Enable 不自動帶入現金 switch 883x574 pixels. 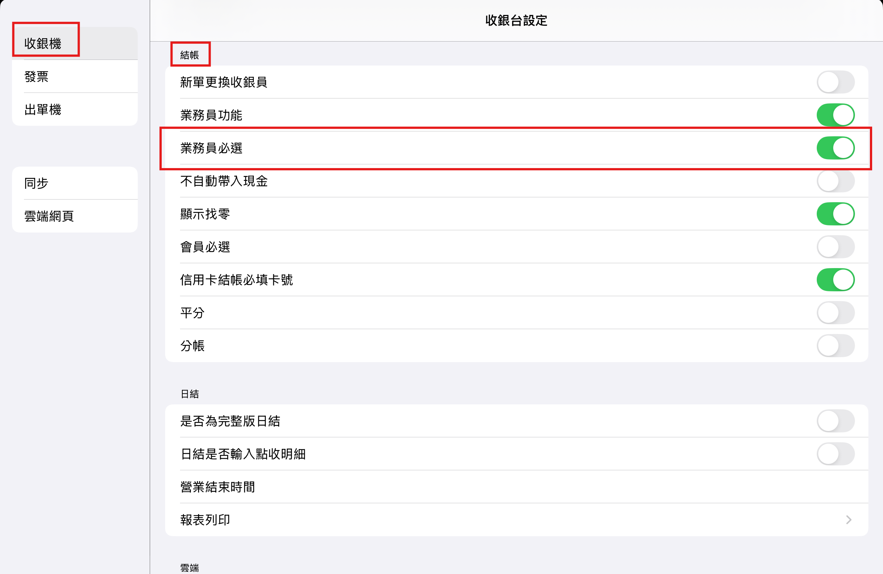coord(835,181)
